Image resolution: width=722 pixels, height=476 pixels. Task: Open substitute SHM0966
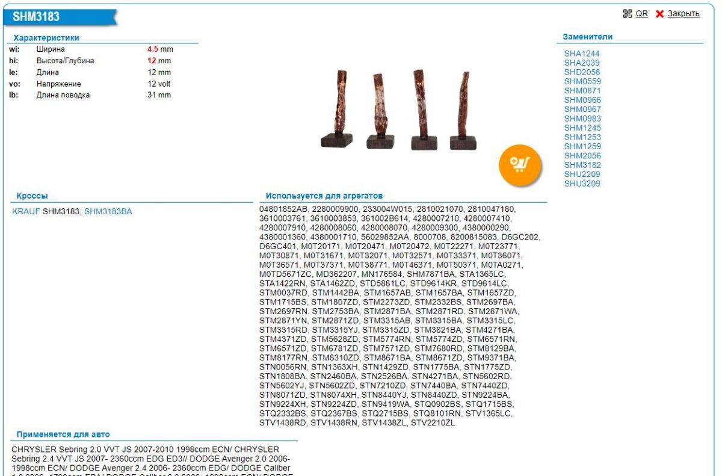(582, 100)
